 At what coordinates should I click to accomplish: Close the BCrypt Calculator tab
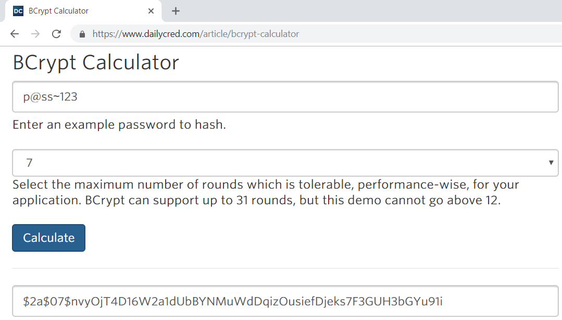[x=151, y=11]
